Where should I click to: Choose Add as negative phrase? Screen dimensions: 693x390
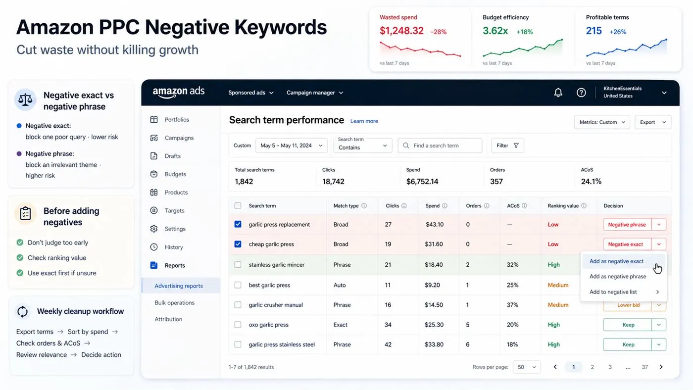coord(618,277)
